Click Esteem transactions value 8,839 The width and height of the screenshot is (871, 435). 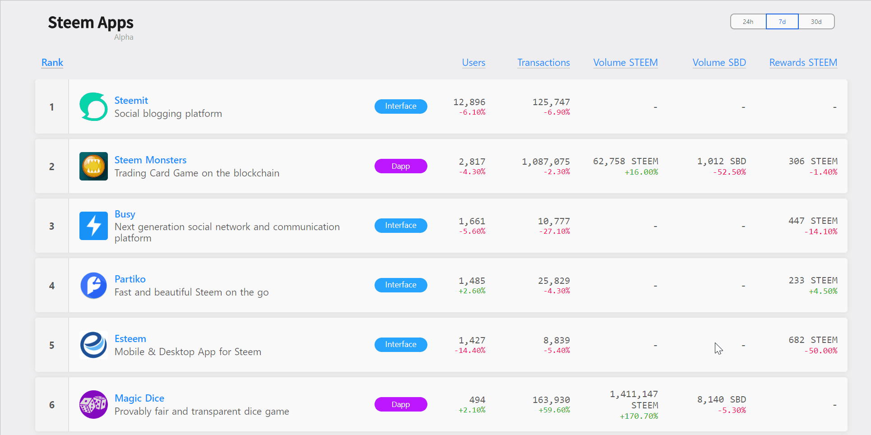pos(556,341)
